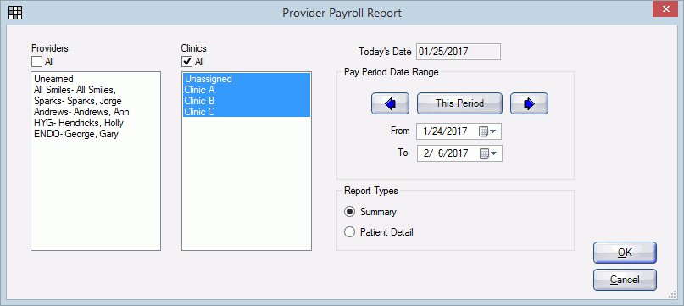Screen dimensions: 684x306
Task: Select ENDO- George, Gary provider
Action: point(96,134)
